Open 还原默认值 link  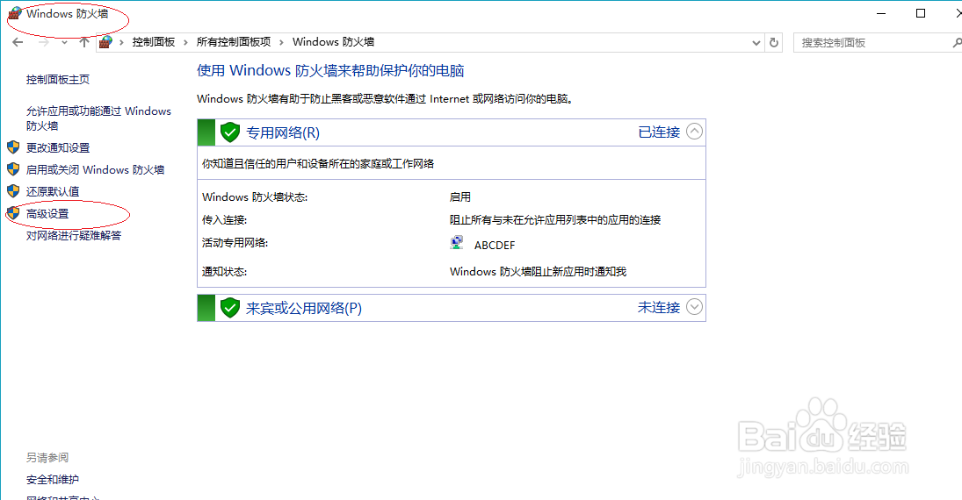(x=53, y=192)
